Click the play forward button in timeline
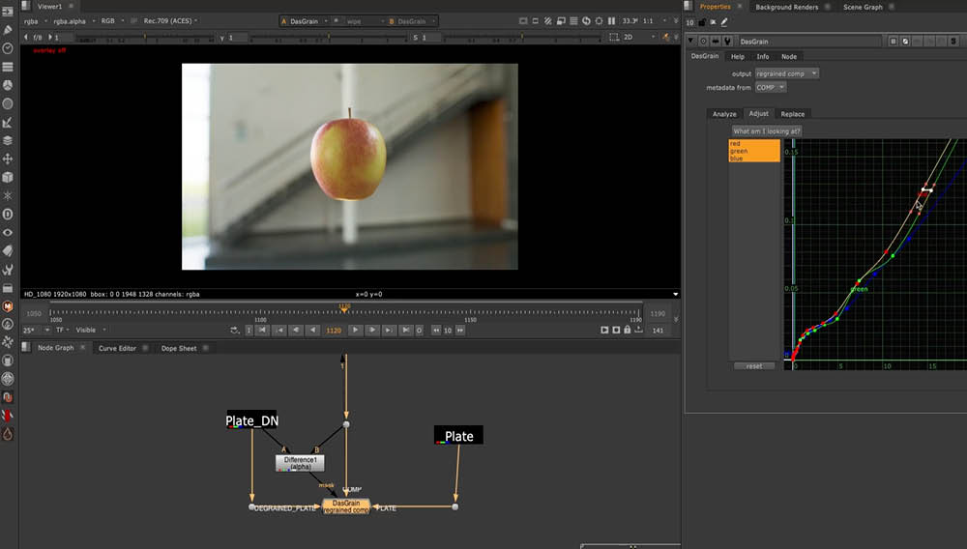Screen dimensions: 967x549 pos(356,330)
